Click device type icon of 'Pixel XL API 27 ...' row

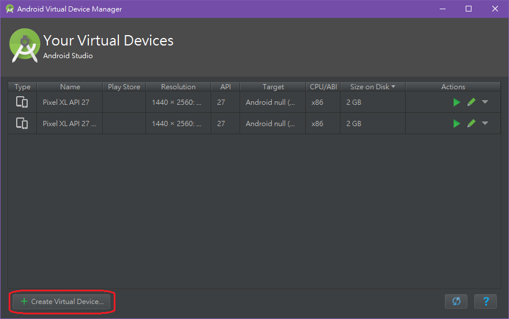tap(22, 124)
